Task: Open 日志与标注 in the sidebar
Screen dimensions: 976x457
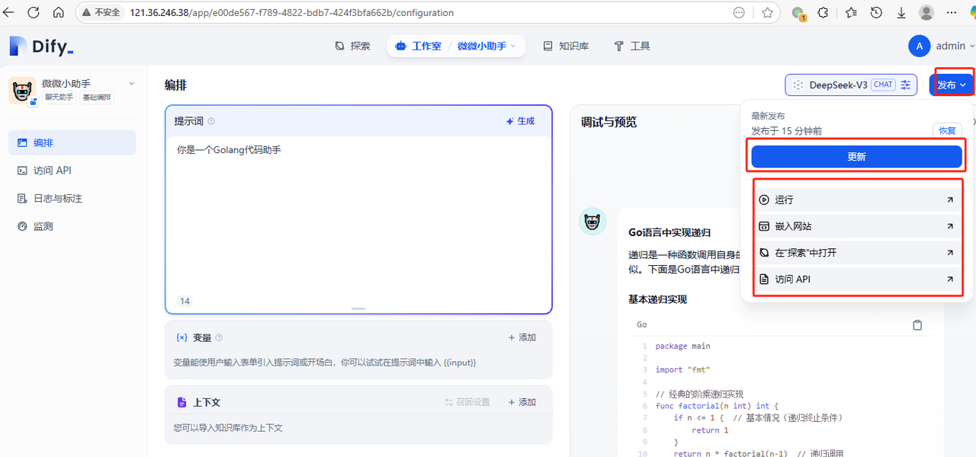Action: tap(57, 199)
